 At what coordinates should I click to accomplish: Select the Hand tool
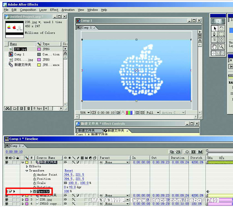[x=214, y=47]
